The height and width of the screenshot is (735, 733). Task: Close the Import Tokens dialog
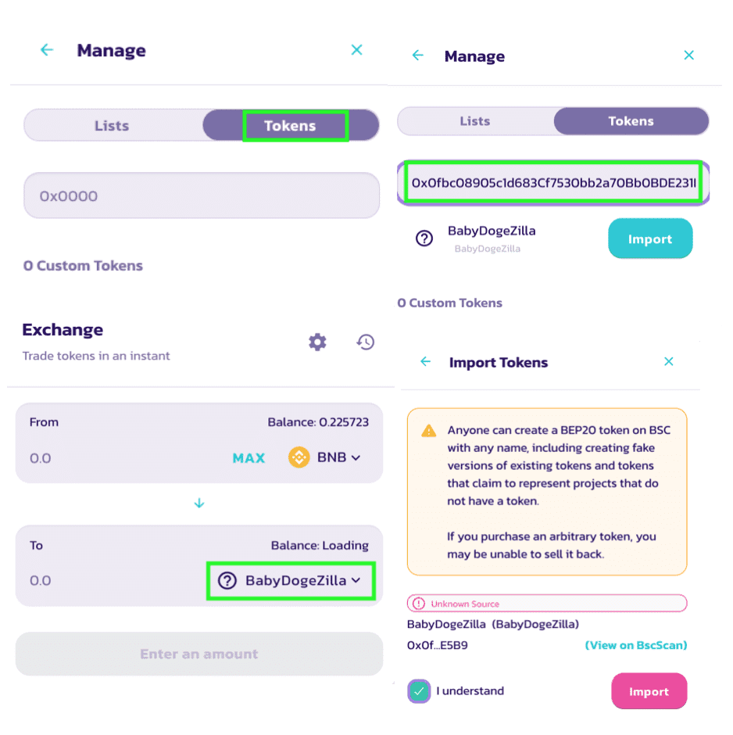(x=668, y=361)
